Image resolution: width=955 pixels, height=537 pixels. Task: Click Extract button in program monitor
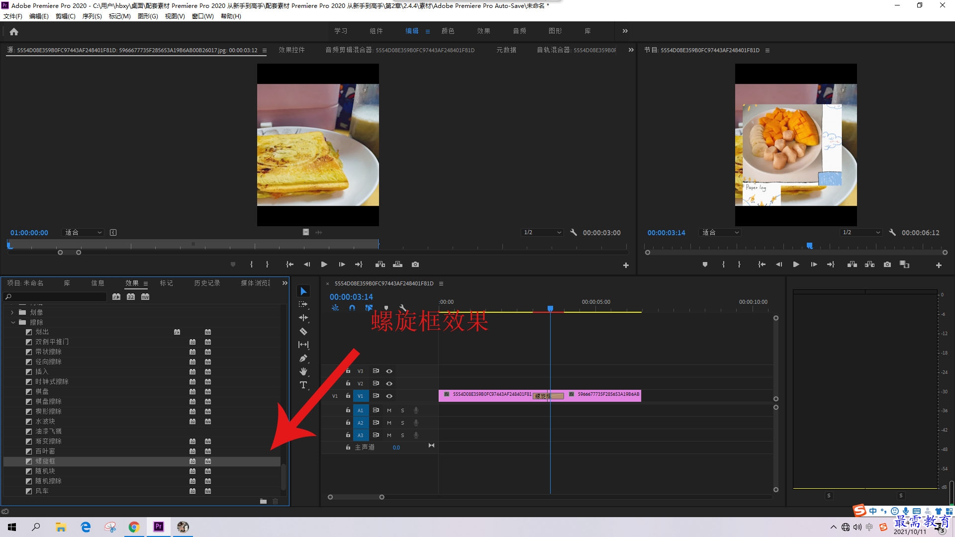point(869,265)
